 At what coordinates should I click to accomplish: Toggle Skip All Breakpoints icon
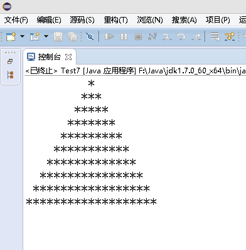[x=90, y=36]
